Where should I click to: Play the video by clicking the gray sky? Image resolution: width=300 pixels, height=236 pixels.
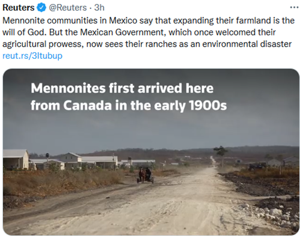coord(150,128)
